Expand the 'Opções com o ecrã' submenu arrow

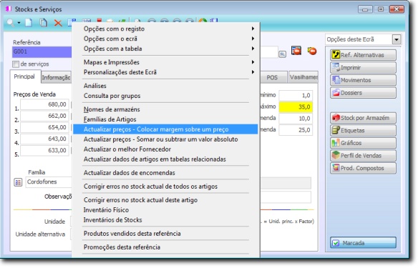click(253, 39)
